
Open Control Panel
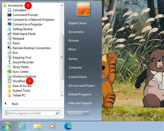point(77,77)
